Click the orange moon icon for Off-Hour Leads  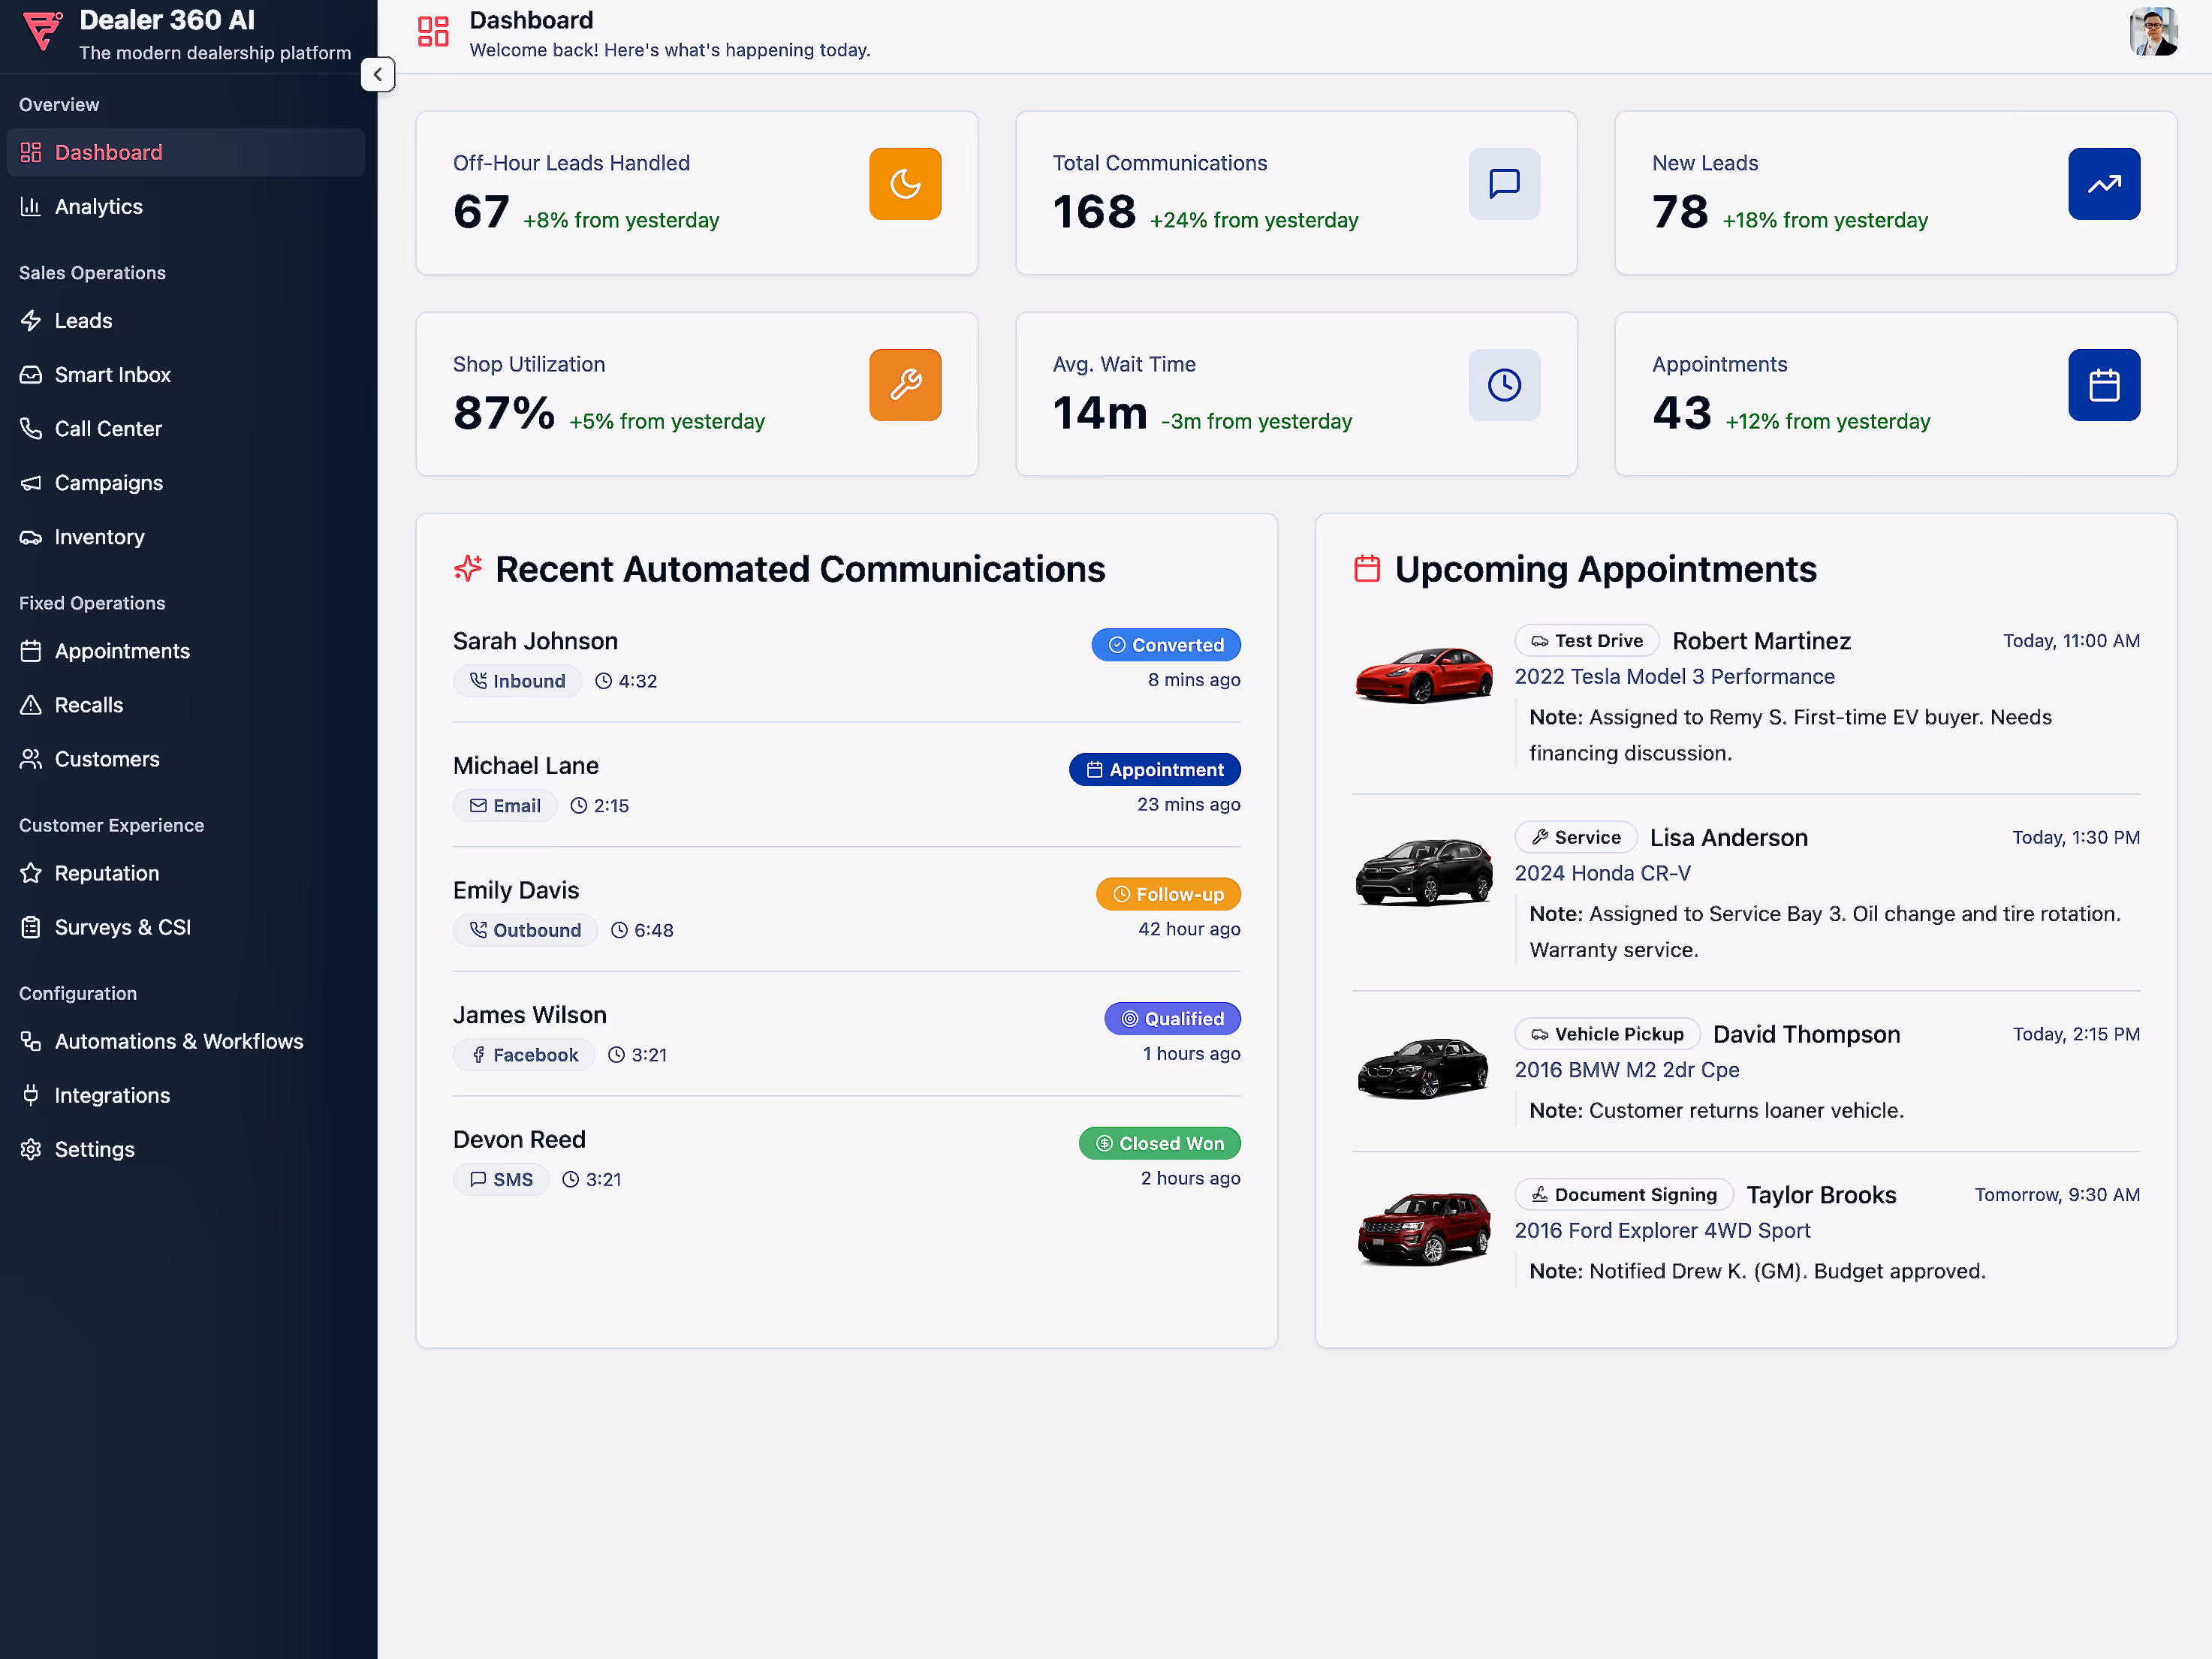904,184
